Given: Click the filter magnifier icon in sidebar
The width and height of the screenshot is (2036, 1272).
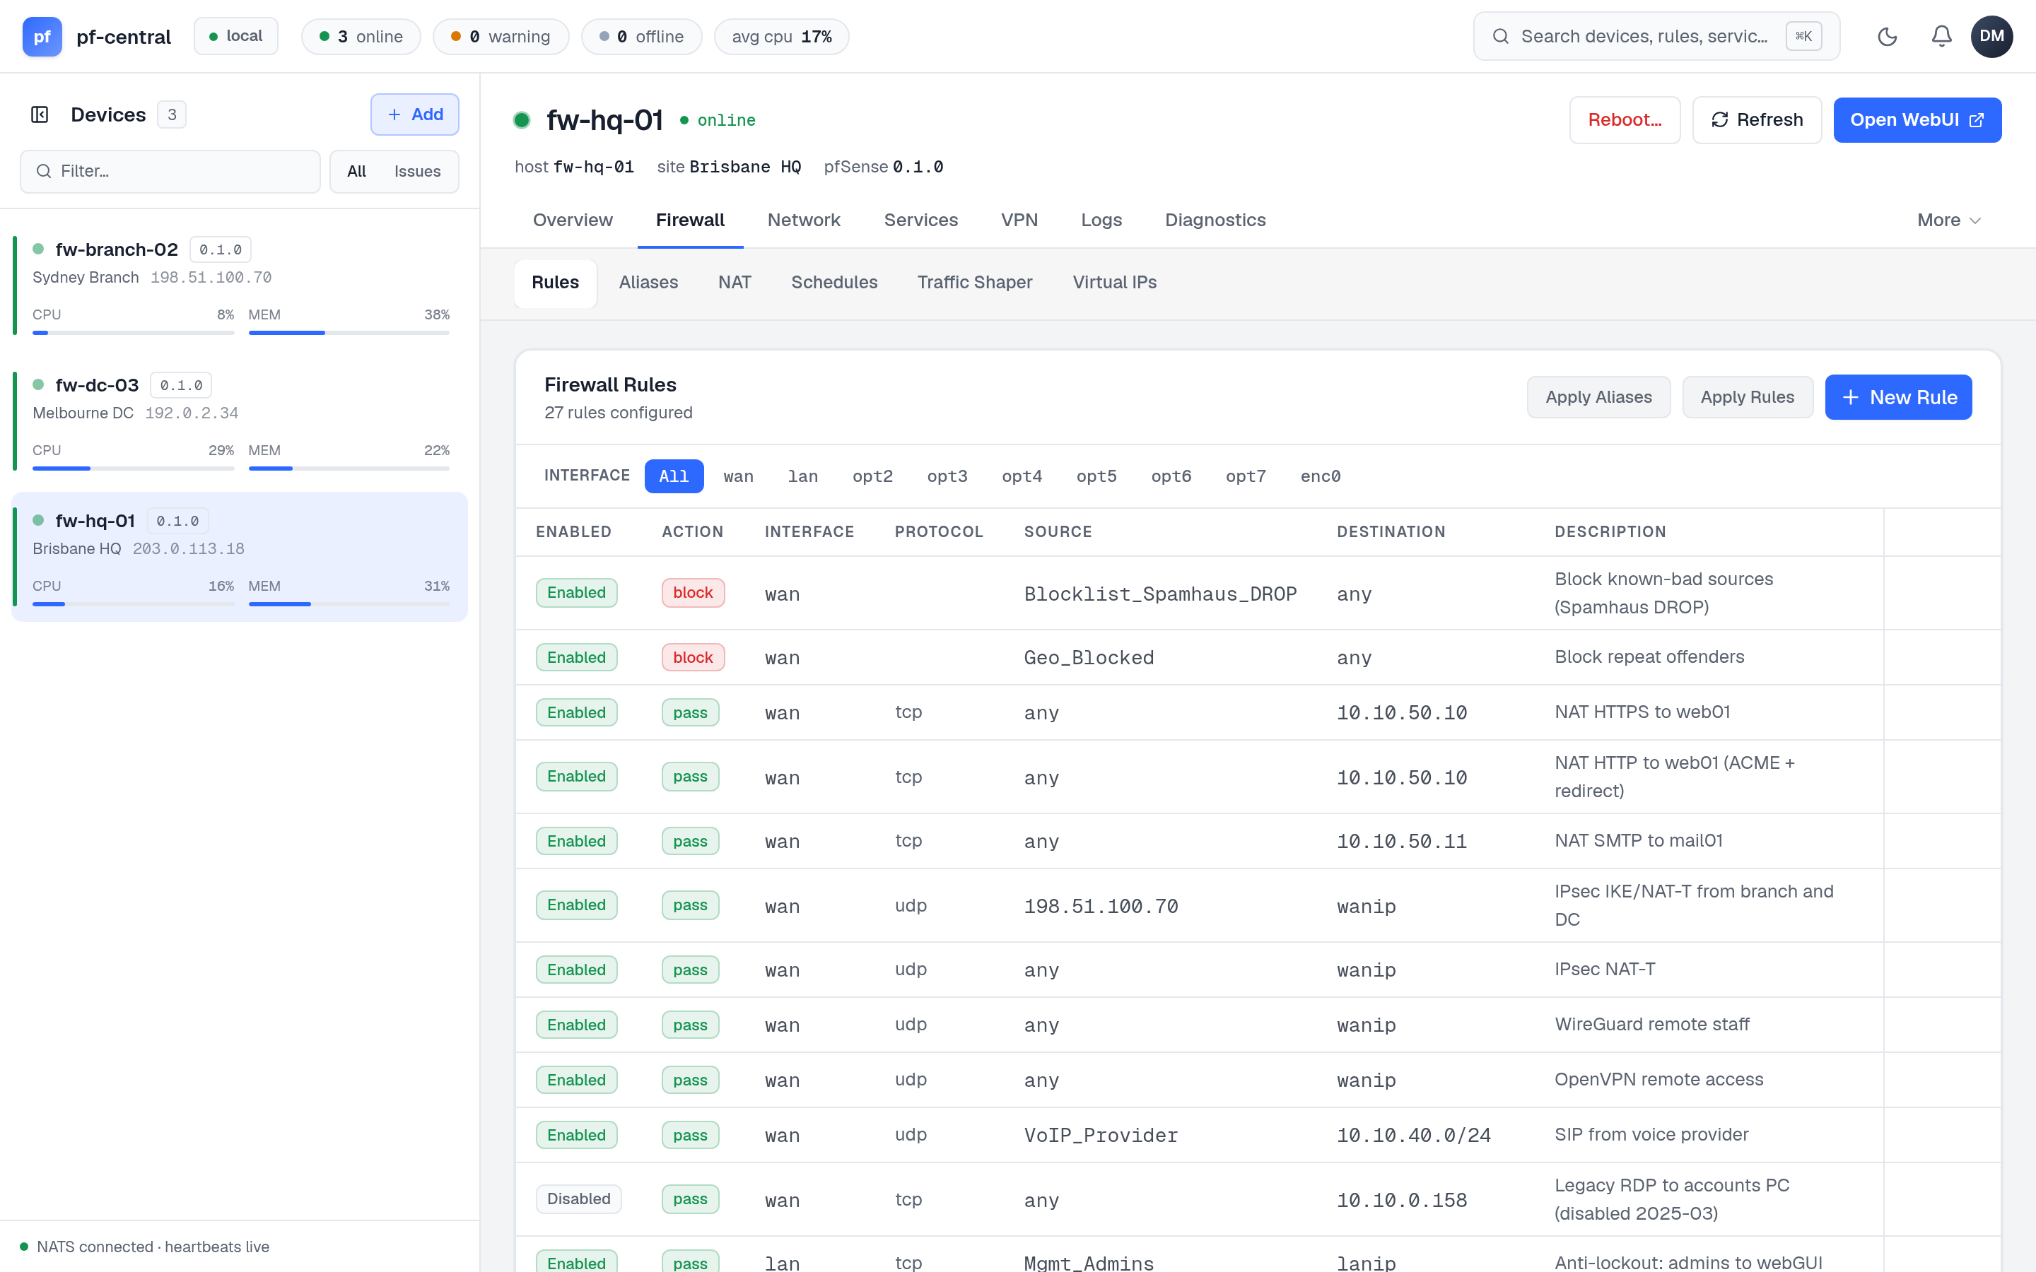Looking at the screenshot, I should coord(44,171).
